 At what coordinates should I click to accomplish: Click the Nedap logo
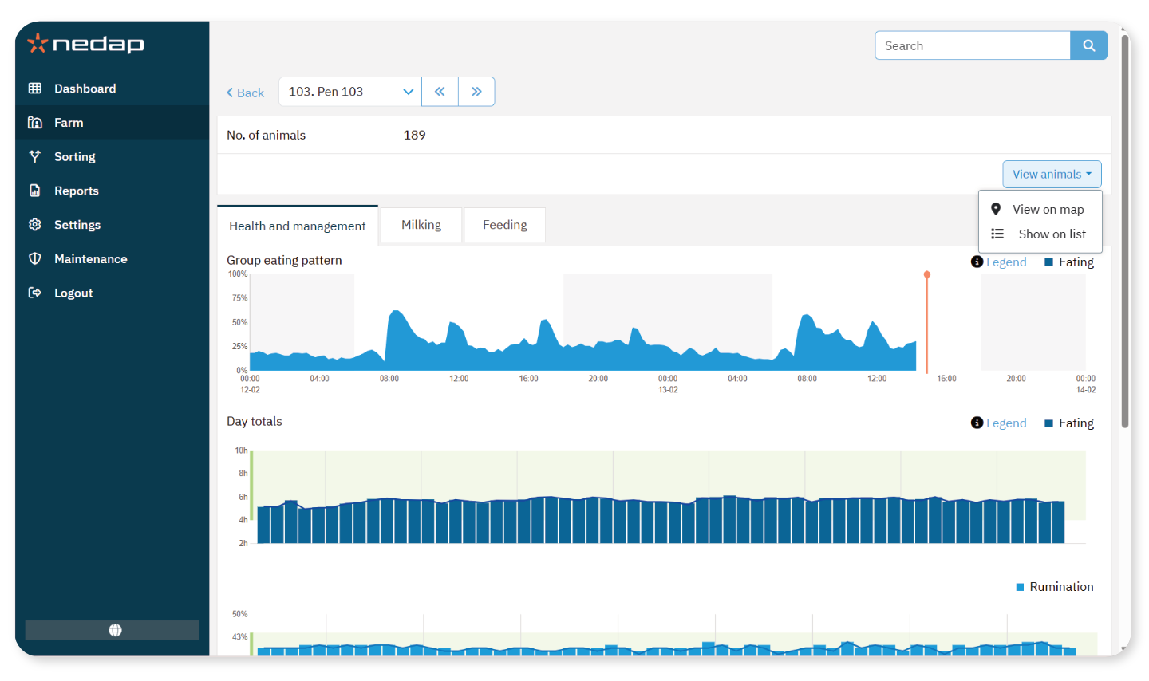tap(85, 43)
